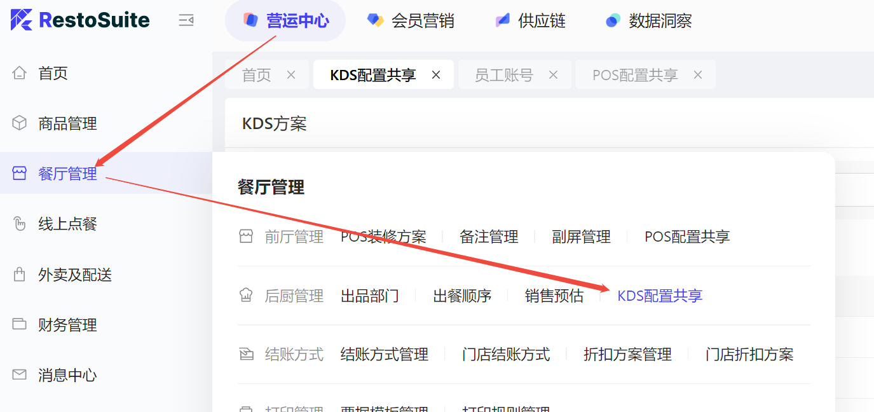Open POS装修方案 under 前厅管理
Viewport: 874px width, 412px height.
(383, 237)
